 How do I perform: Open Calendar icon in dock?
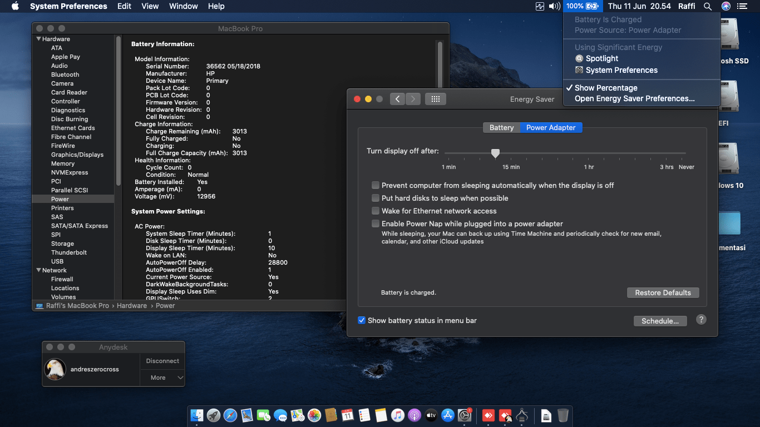point(347,415)
